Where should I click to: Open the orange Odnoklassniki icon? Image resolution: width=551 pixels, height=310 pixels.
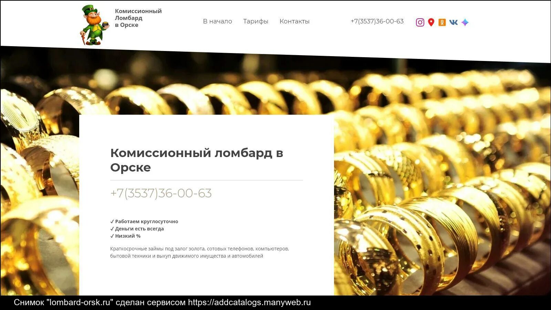[442, 22]
